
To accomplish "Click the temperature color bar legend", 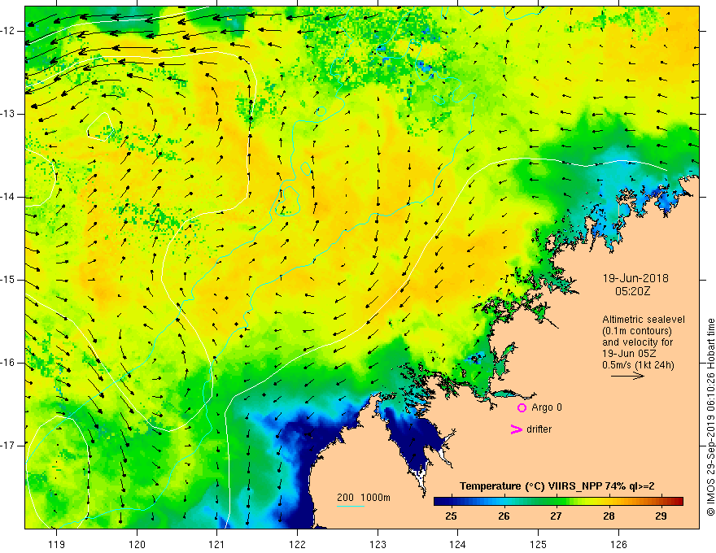I will click(x=558, y=502).
